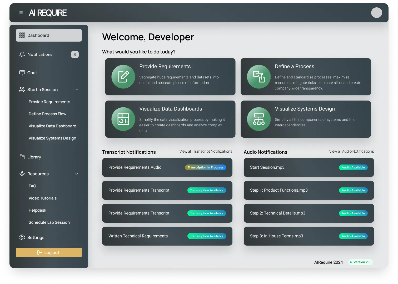Click Audio Available badge for Step 2

353,213
